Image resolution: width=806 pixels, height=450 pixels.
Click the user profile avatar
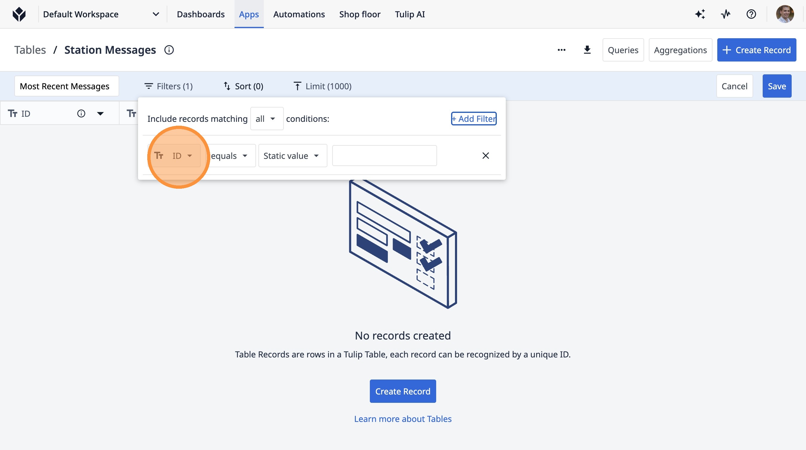tap(784, 14)
